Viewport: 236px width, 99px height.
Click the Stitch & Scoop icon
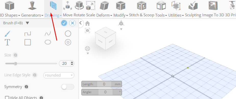(142, 6)
